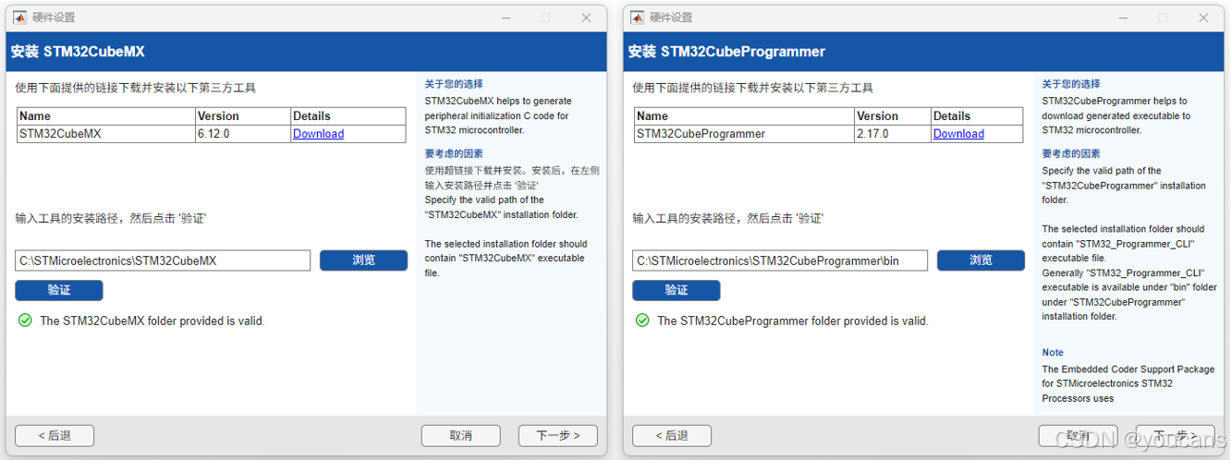Minimize the STM32CubeProgrammer 硬件设置 window
This screenshot has height=460, width=1231.
(x=1122, y=18)
